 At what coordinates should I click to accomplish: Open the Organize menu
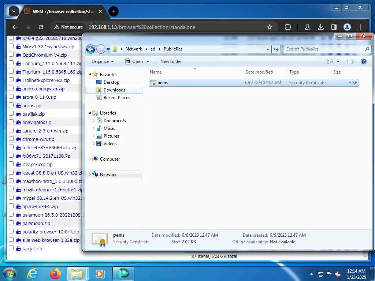[x=103, y=61]
